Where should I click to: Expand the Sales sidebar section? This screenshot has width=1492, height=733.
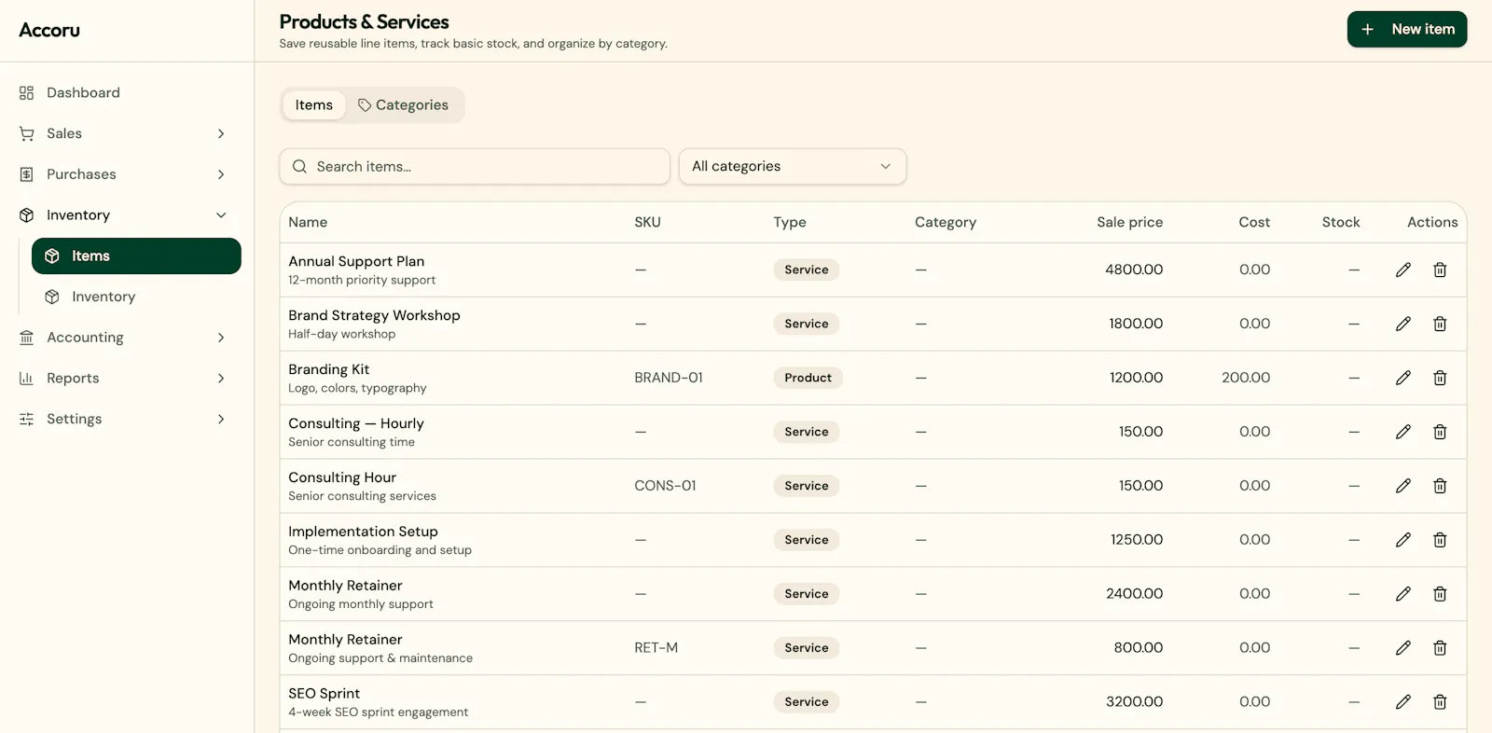pyautogui.click(x=122, y=133)
